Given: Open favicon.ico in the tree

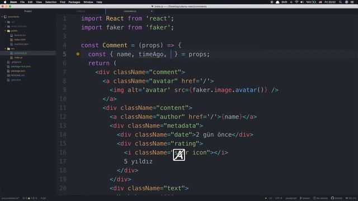Looking at the screenshot, I should 20,35.
